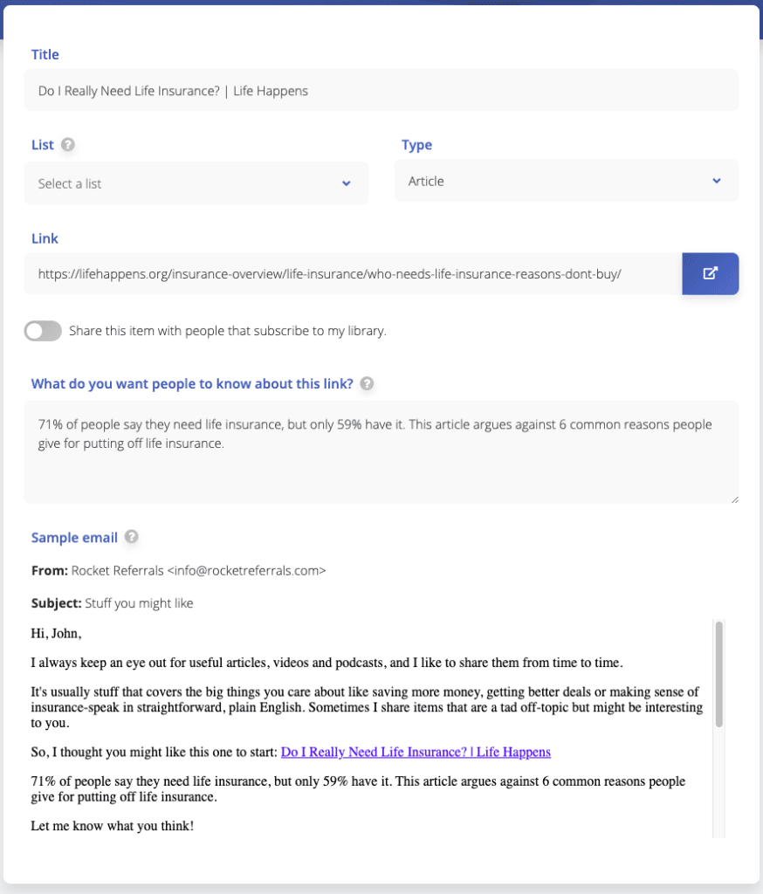Follow the 'Do I Really Need Life Insurance?' email link
763x894 pixels.
tap(416, 752)
